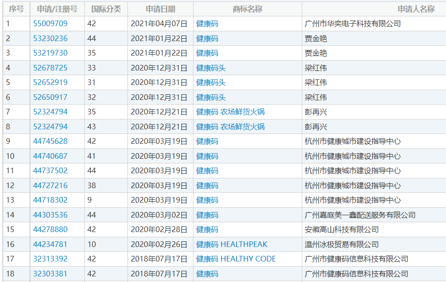Click trademark 健康码 in row 9
This screenshot has width=446, height=282.
coord(208,141)
